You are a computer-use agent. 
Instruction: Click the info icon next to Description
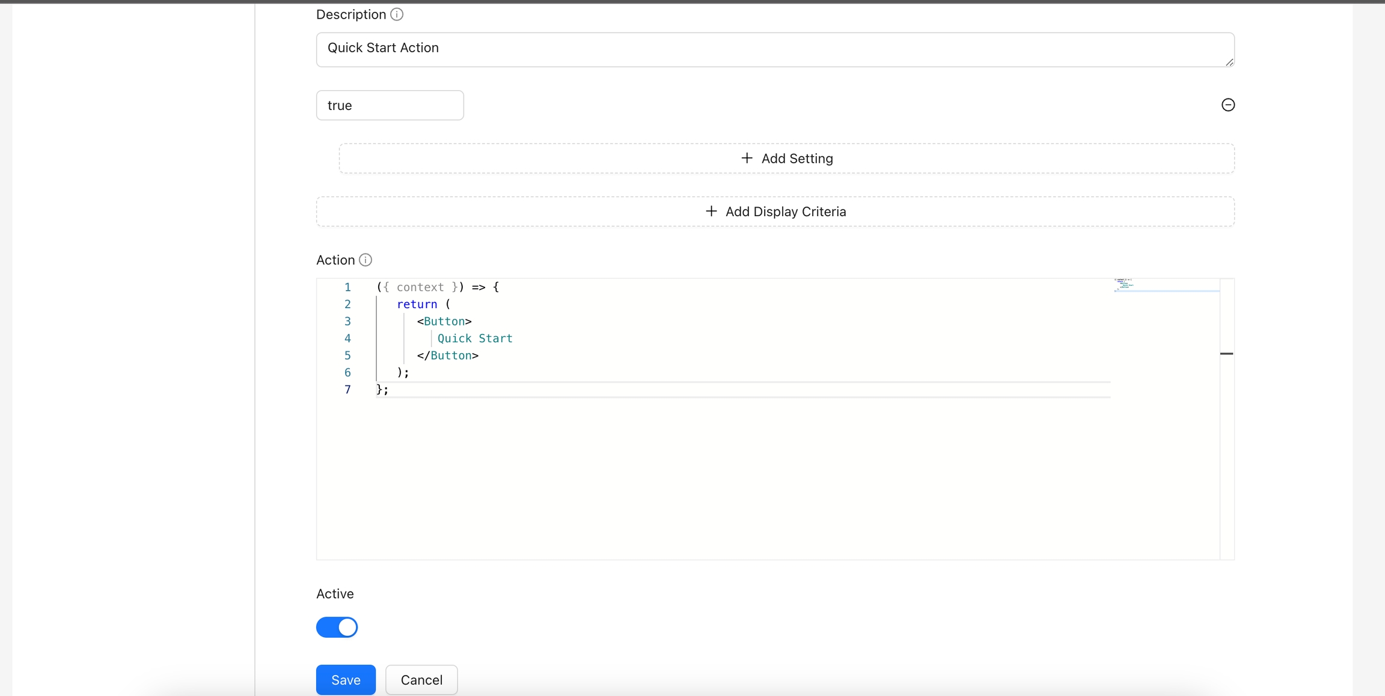[x=397, y=14]
